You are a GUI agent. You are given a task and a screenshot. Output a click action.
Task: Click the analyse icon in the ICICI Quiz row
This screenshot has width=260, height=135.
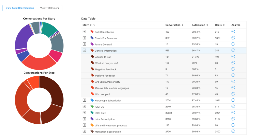pos(233,113)
